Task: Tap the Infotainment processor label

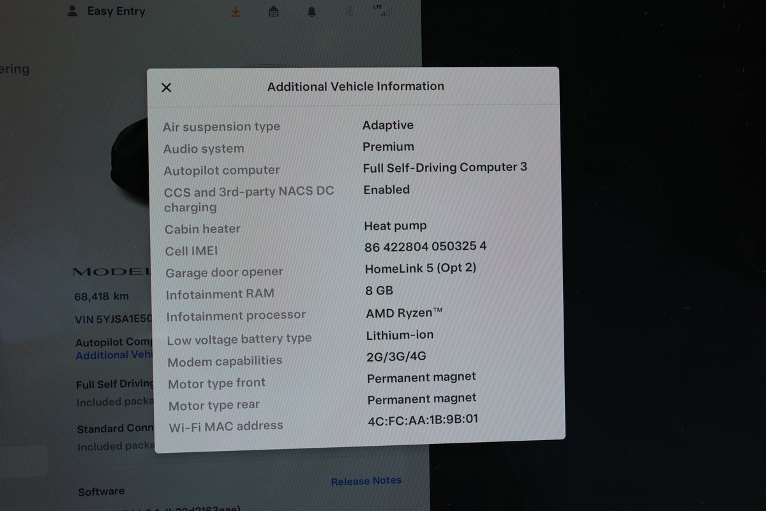Action: tap(236, 316)
